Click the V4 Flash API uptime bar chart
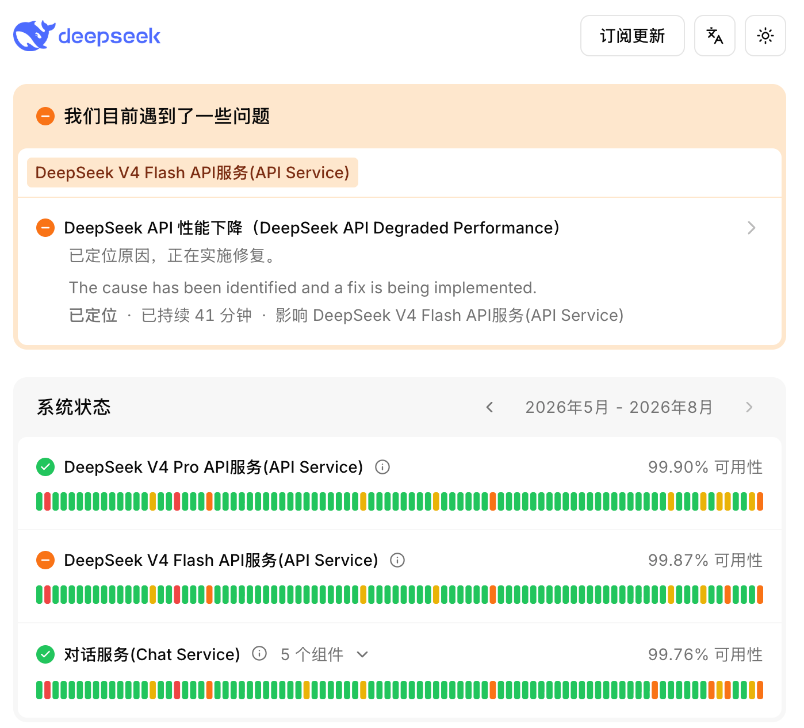Screen dimensions: 804x728 (x=400, y=595)
